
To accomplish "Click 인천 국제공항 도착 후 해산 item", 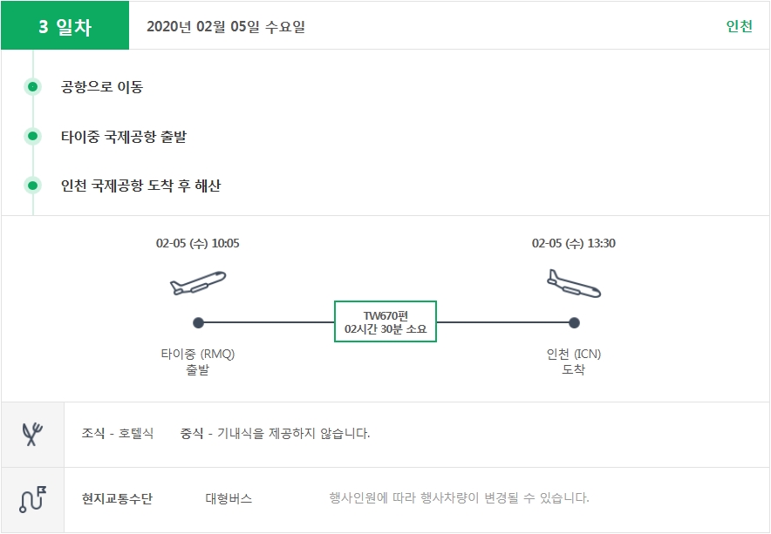I will 141,186.
